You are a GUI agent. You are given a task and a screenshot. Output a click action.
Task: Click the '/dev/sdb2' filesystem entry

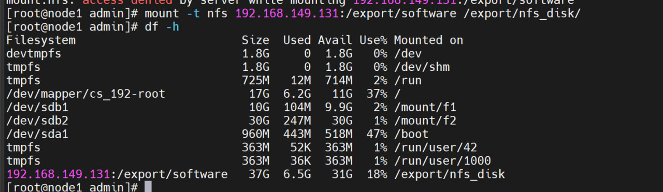(38, 121)
